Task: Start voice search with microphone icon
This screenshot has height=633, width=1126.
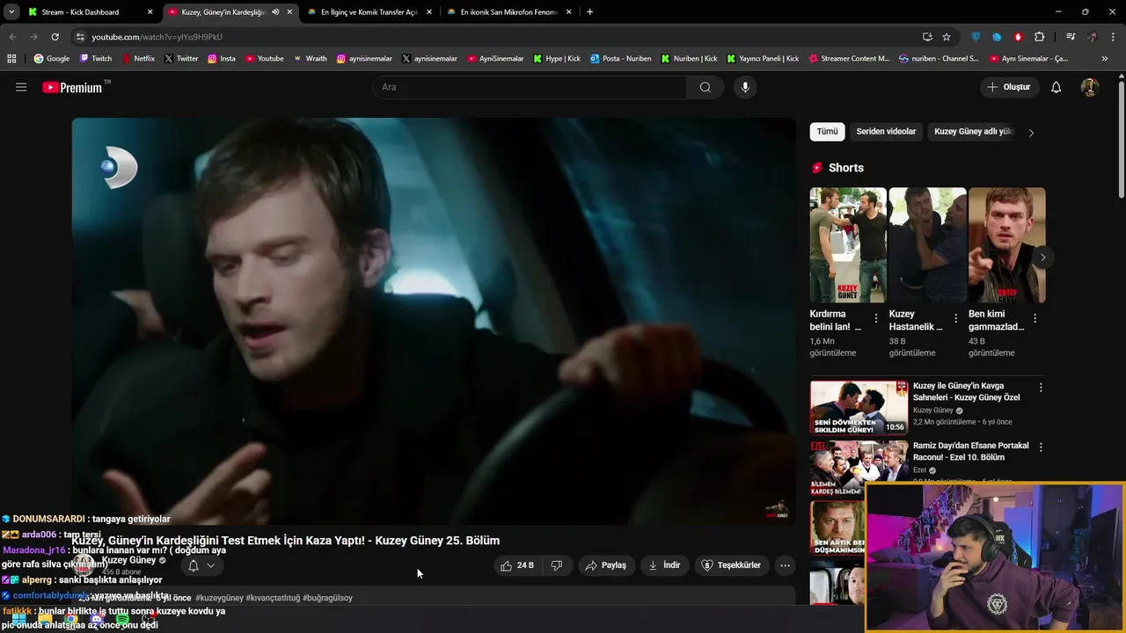Action: click(x=745, y=87)
